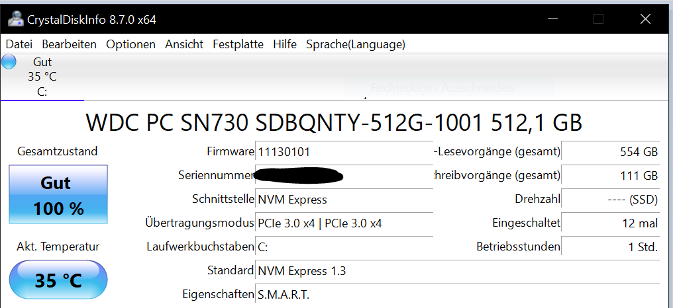
Task: Open the Sprache(Language) menu
Action: (355, 44)
